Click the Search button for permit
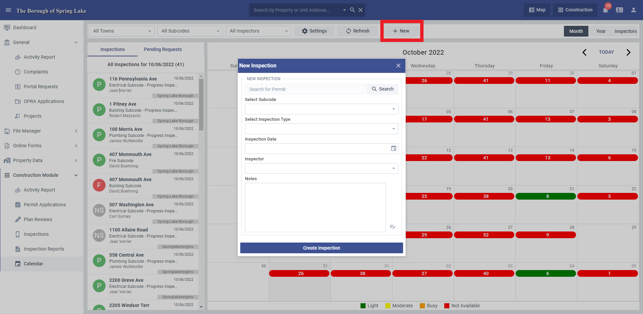The width and height of the screenshot is (643, 314). [382, 89]
